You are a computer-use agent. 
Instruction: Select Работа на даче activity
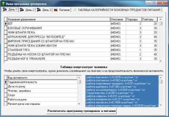tap(42, 99)
